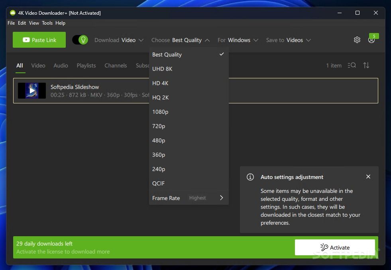Viewport: 391px width, 270px height.
Task: Open the Download Video dropdown
Action: coord(119,40)
